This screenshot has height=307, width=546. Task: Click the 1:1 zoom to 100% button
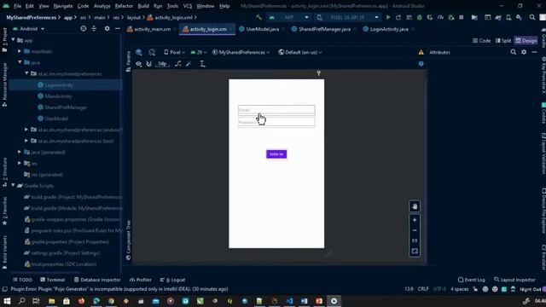(415, 240)
